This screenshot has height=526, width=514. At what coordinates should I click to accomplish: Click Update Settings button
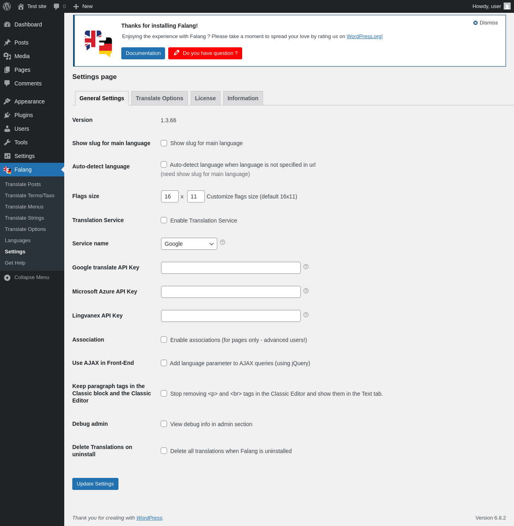coord(95,484)
